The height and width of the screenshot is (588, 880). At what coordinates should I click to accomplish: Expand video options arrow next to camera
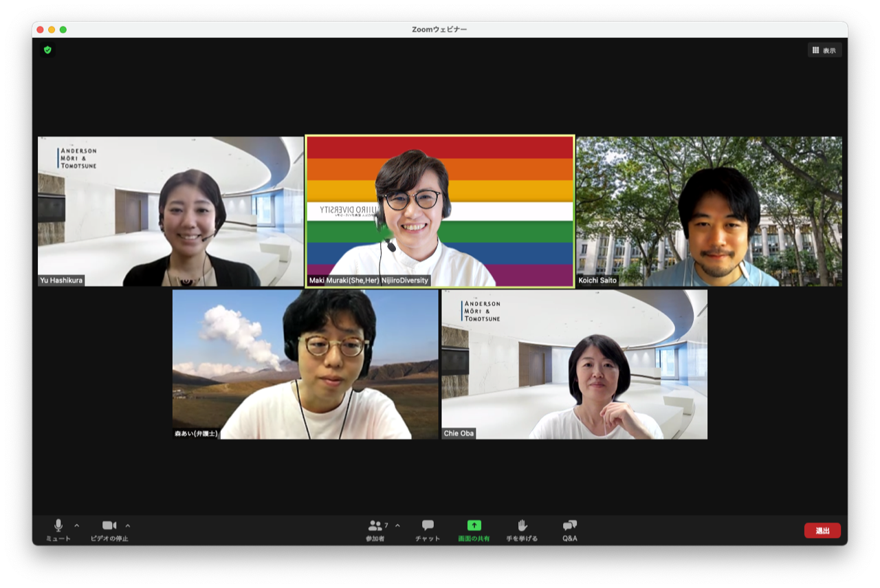pos(128,525)
